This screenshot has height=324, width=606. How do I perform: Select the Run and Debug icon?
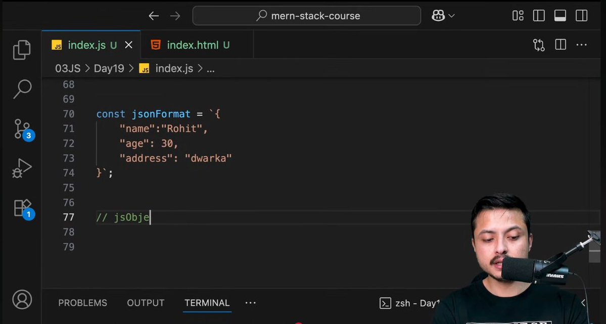[21, 168]
